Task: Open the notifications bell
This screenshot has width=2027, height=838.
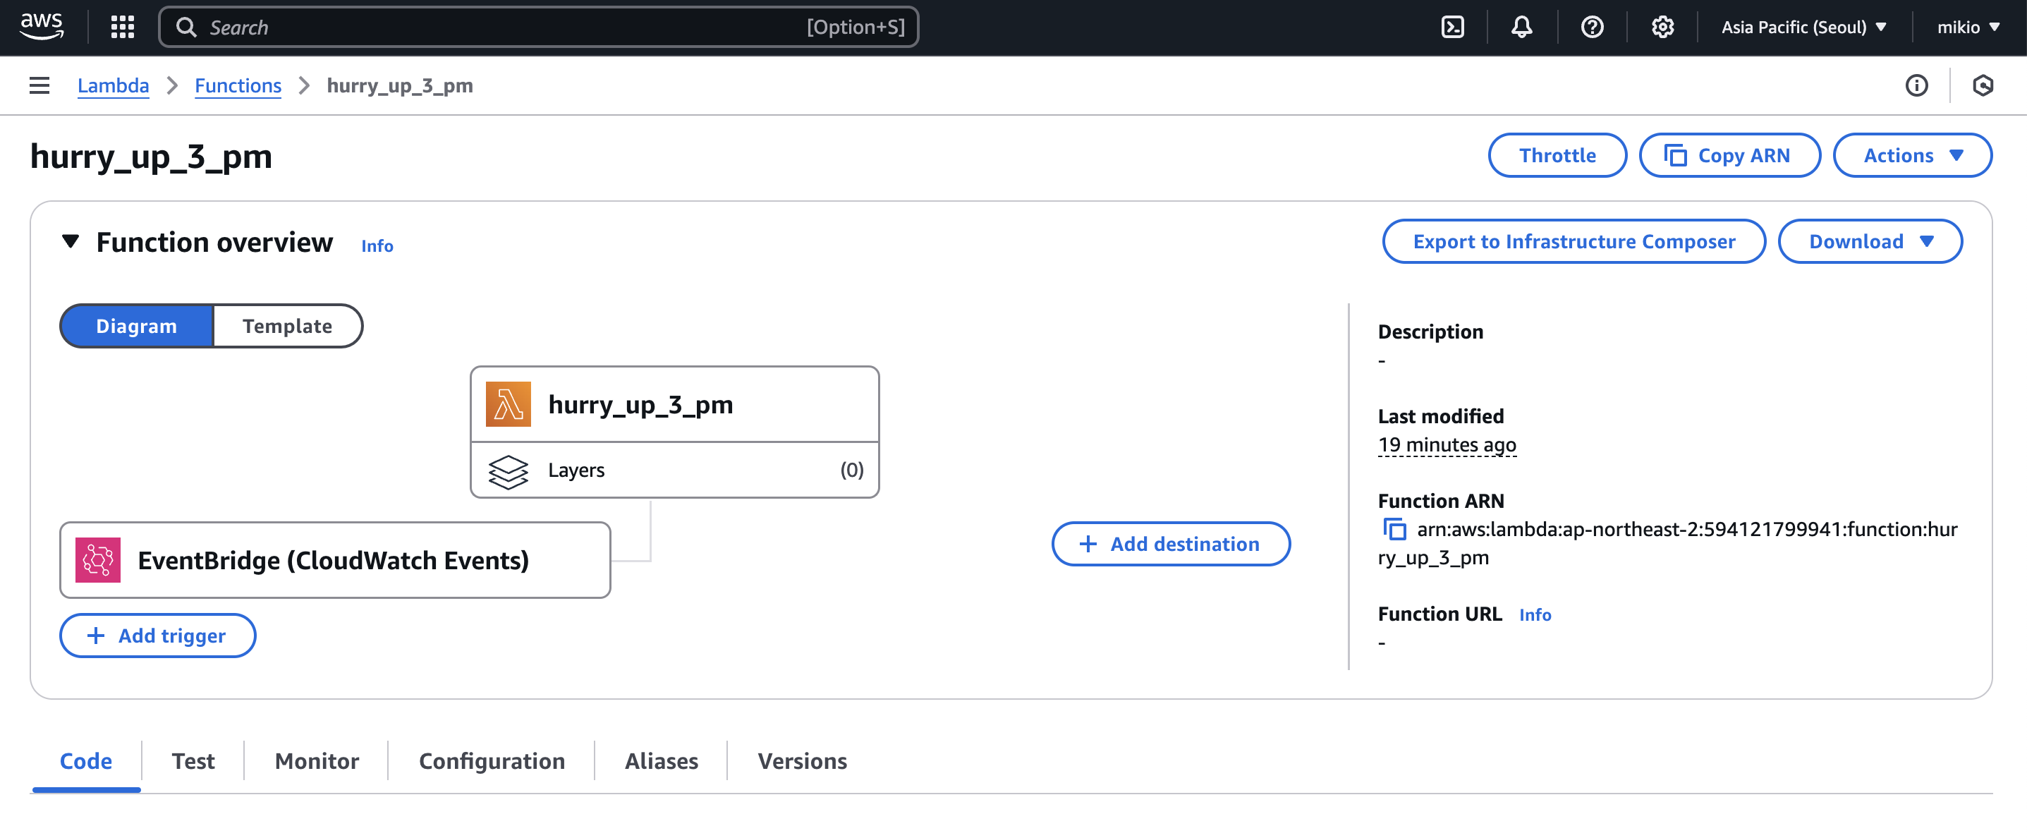Action: click(x=1521, y=28)
